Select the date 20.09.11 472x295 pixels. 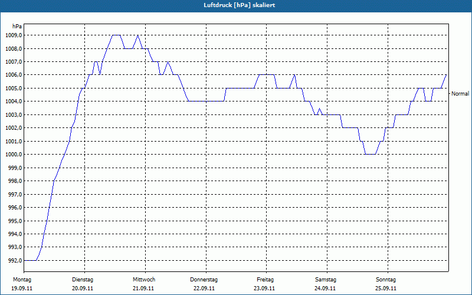(x=83, y=289)
